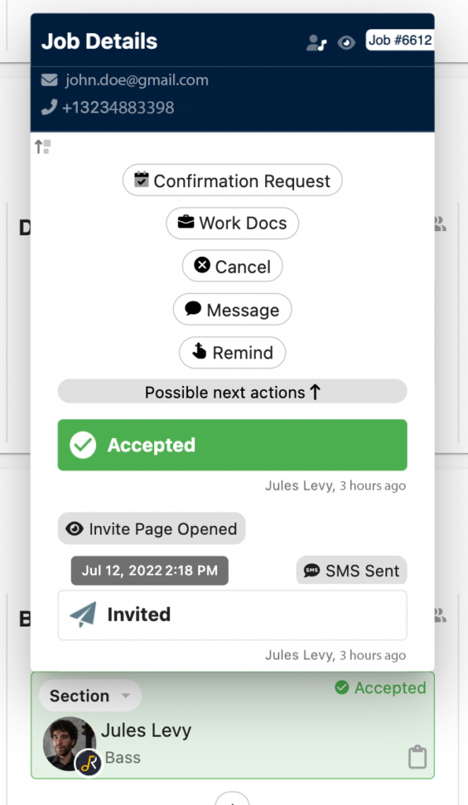Open Work Docs
The width and height of the screenshot is (468, 805).
tap(232, 223)
